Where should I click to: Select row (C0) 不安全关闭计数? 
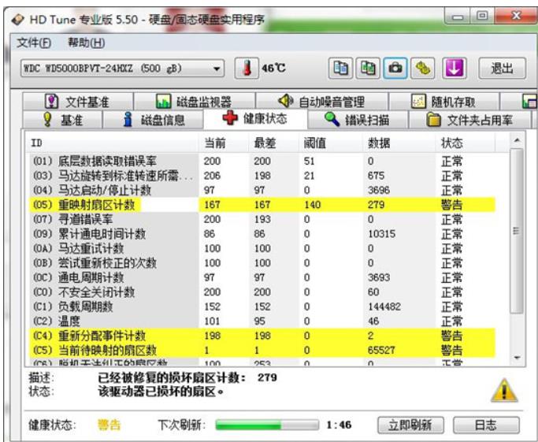tap(262, 292)
